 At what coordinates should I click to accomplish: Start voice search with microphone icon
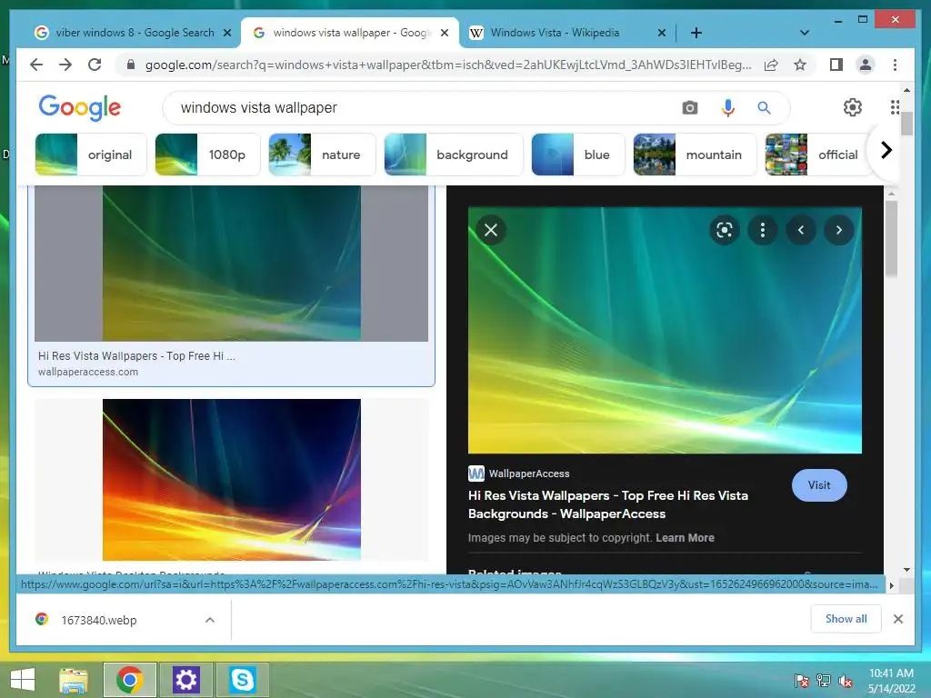[x=728, y=107]
